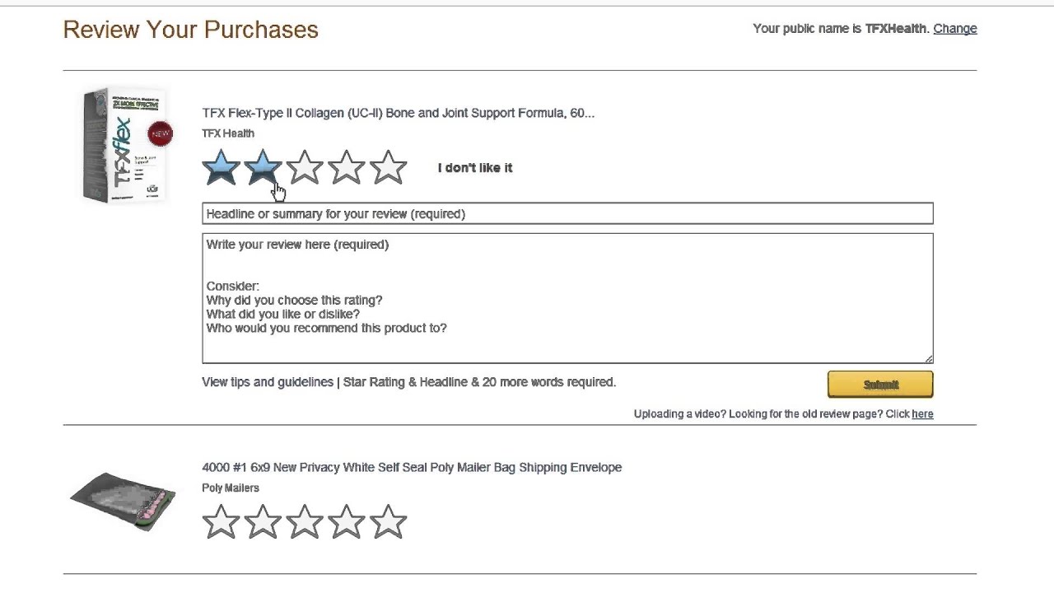Open View tips and guidelines link

(268, 382)
